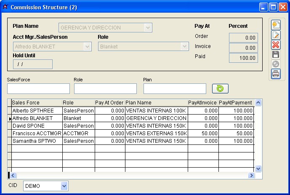Print the commission structure
Image resolution: width=290 pixels, height=195 pixels.
(x=276, y=74)
